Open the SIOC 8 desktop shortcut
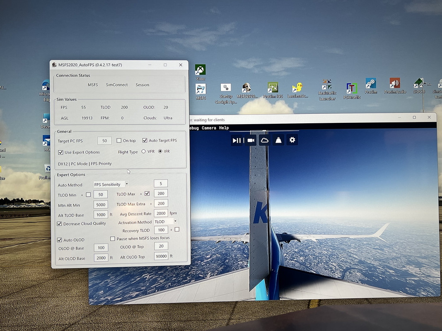The width and height of the screenshot is (442, 331). coord(419,86)
